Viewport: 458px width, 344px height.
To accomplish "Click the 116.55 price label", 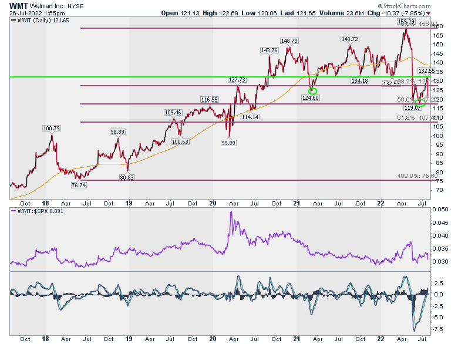I will pyautogui.click(x=209, y=100).
